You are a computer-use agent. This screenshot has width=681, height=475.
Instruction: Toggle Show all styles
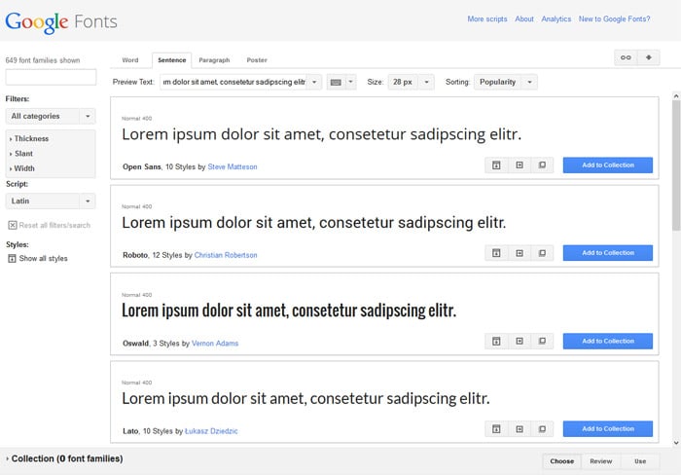tap(13, 259)
